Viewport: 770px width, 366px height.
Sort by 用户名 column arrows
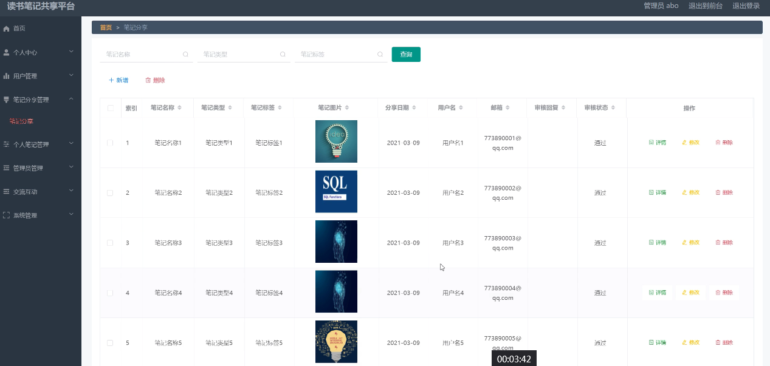pos(461,107)
